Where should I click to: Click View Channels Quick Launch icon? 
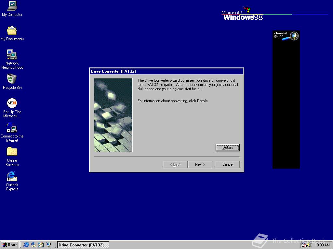point(49,245)
